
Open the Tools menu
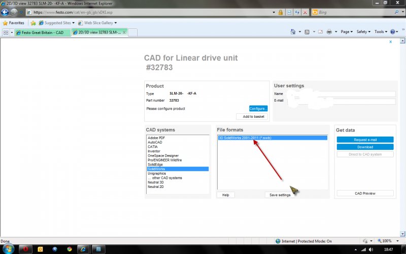pyautogui.click(x=381, y=31)
